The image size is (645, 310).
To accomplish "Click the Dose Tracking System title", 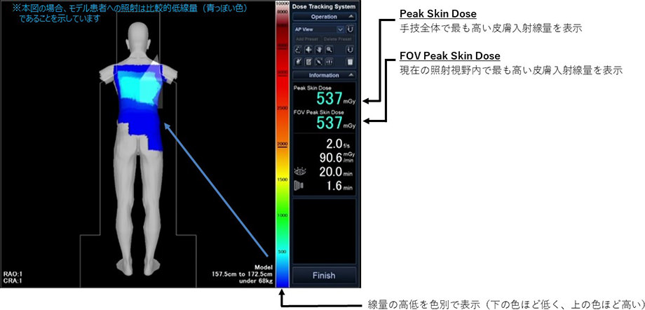I will click(x=324, y=6).
